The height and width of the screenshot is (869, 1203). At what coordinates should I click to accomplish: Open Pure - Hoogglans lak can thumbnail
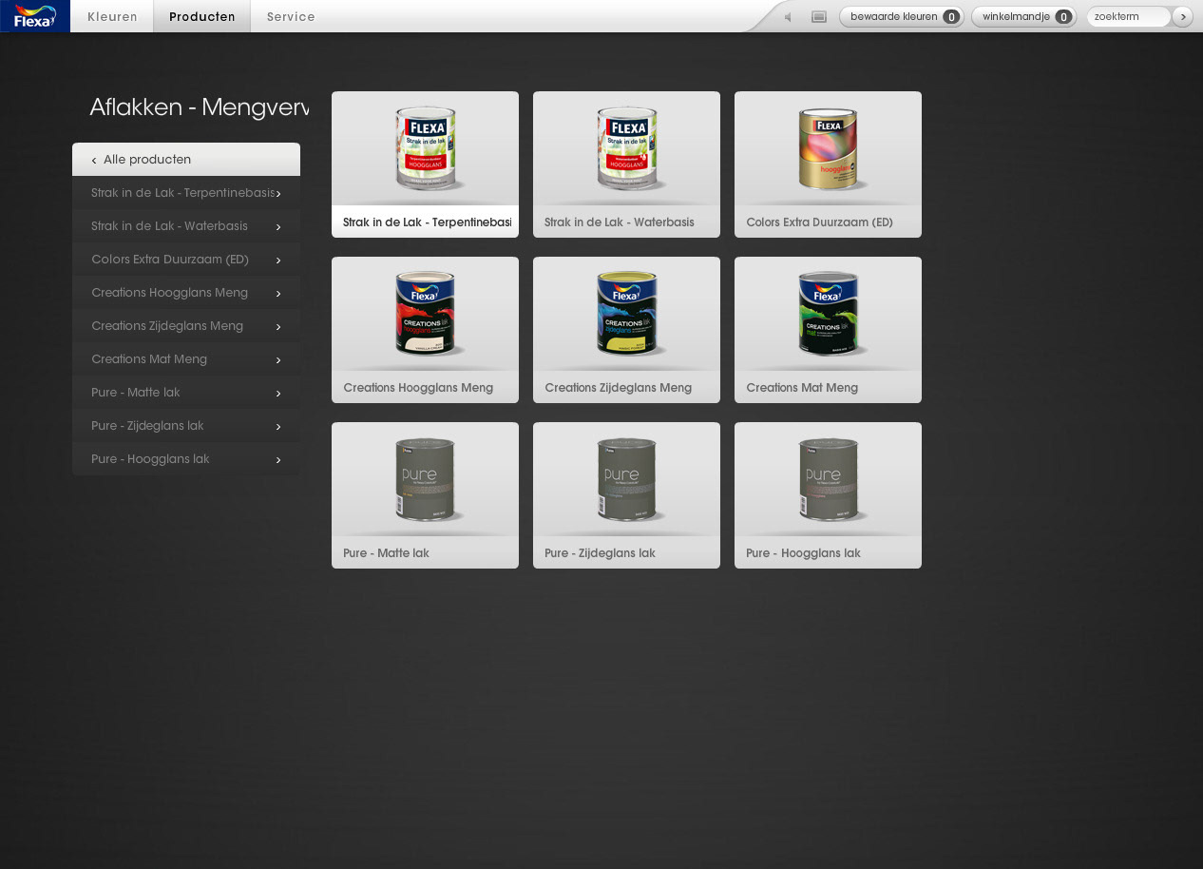(829, 480)
